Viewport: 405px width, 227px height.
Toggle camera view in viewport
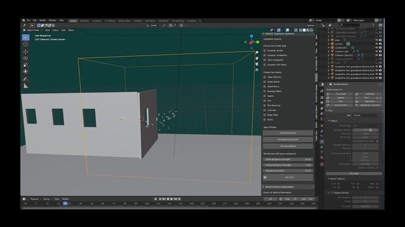[257, 64]
